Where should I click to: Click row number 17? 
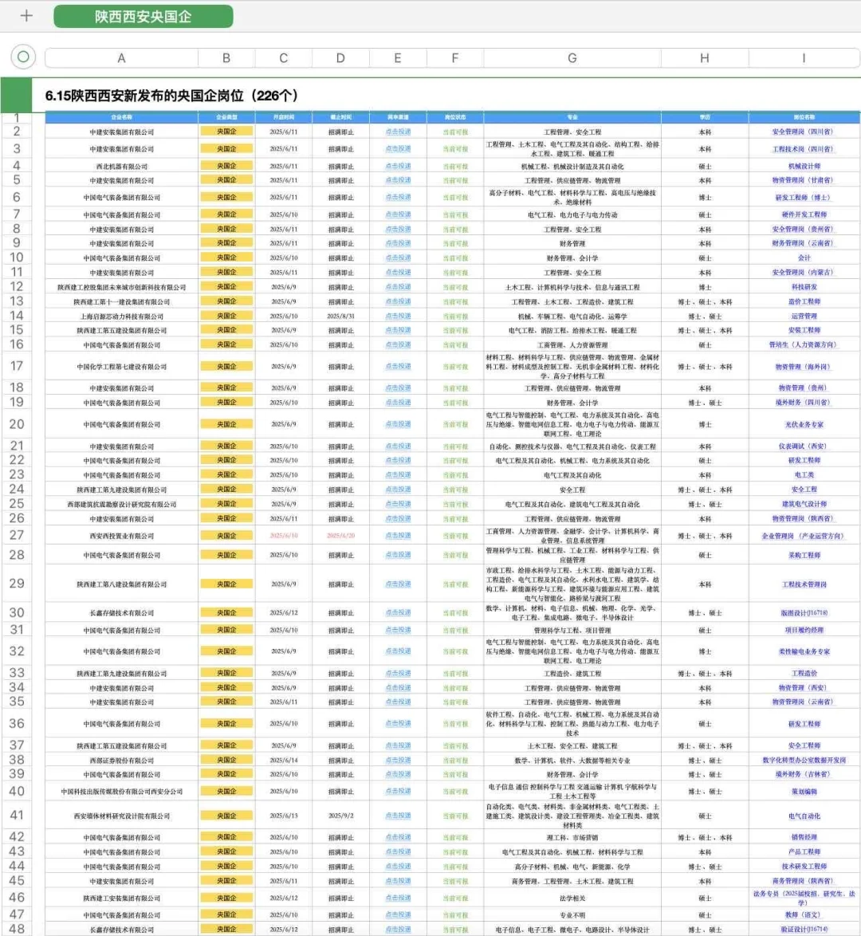[17, 365]
